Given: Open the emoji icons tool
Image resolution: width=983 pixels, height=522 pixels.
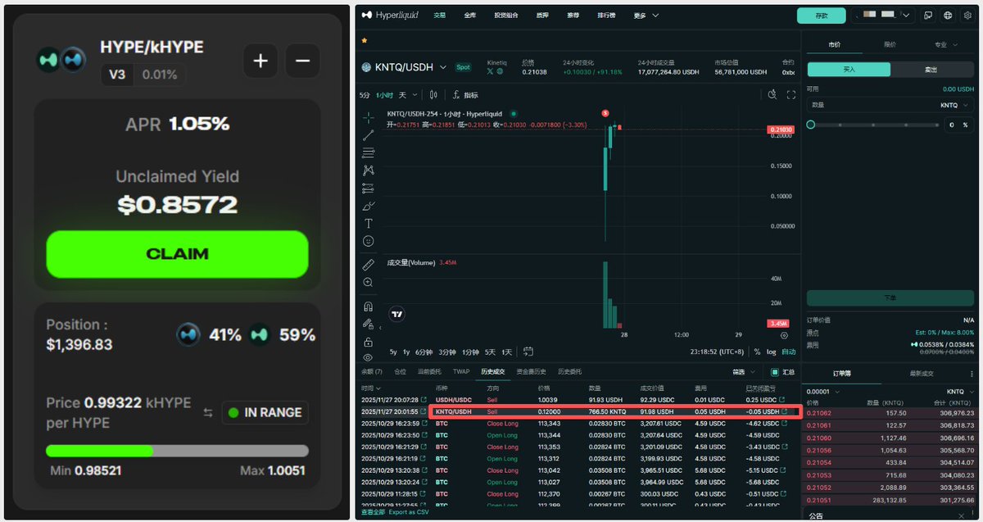Looking at the screenshot, I should tap(369, 241).
